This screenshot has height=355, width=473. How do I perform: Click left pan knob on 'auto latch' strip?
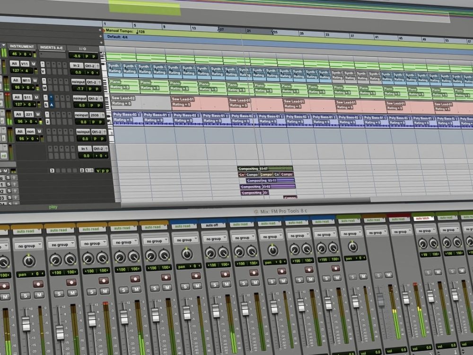(423, 243)
